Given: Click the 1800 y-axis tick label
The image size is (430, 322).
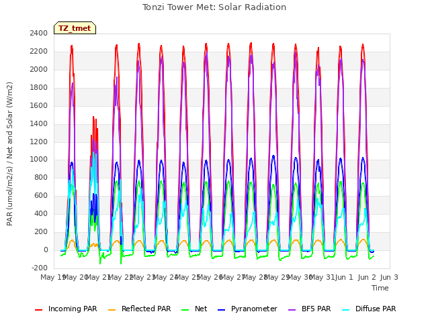Looking at the screenshot, I should coord(39,87).
